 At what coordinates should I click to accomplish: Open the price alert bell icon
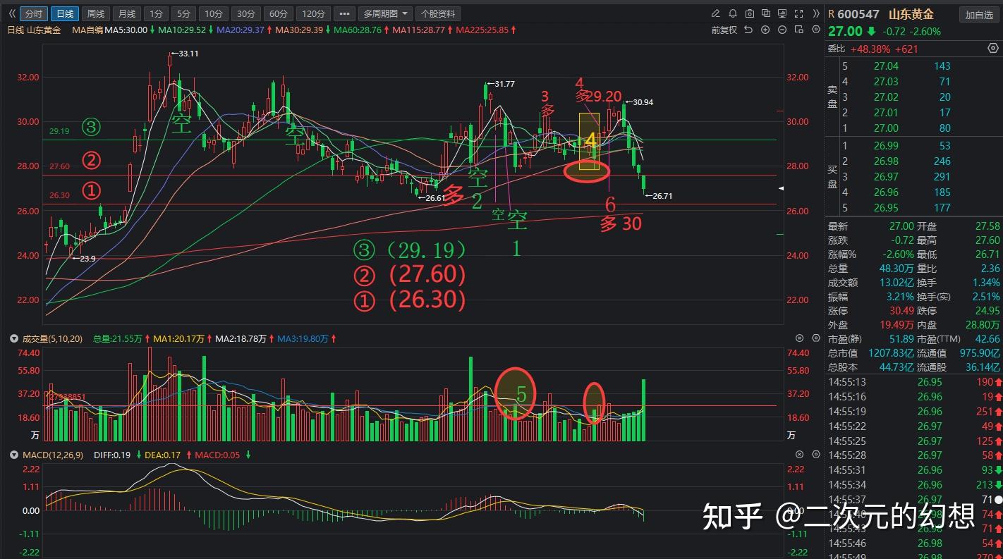pyautogui.click(x=733, y=13)
